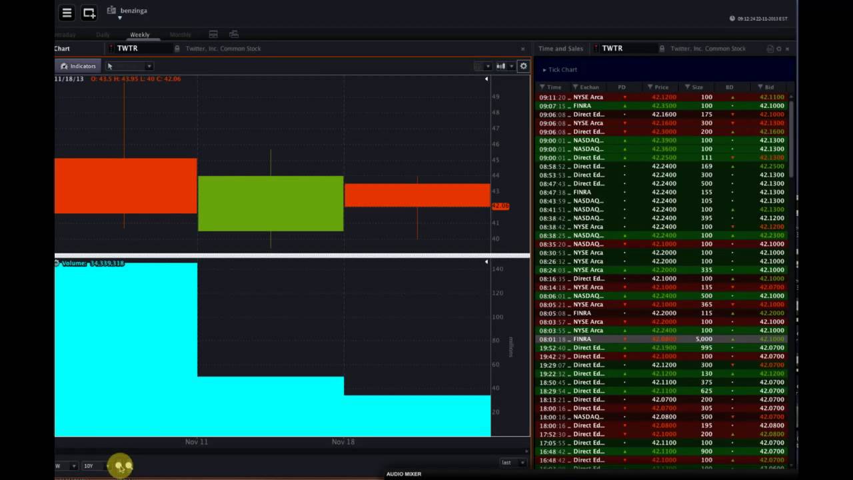This screenshot has width=853, height=480.
Task: Close the Chart panel
Action: click(x=522, y=49)
